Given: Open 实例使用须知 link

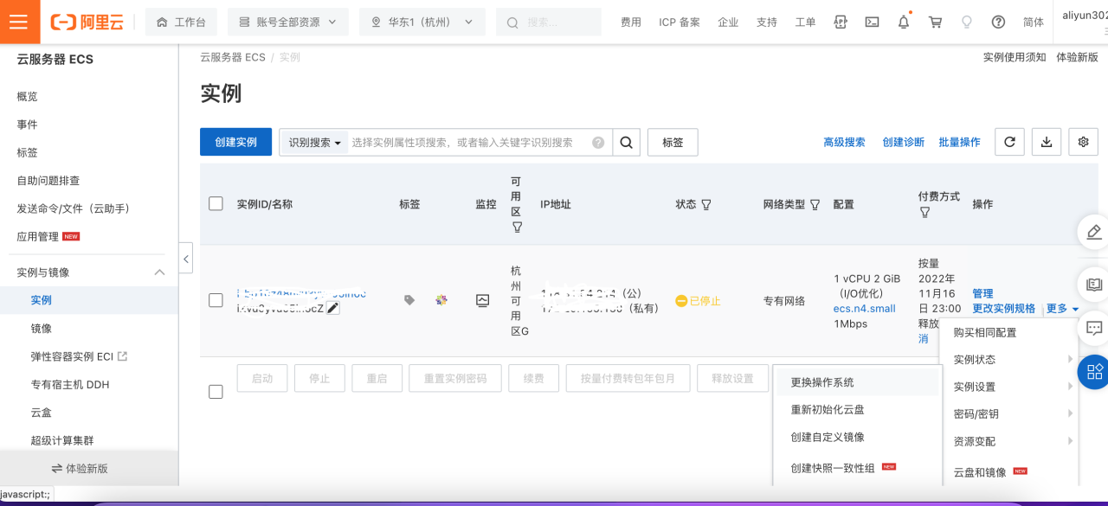Looking at the screenshot, I should 1015,57.
